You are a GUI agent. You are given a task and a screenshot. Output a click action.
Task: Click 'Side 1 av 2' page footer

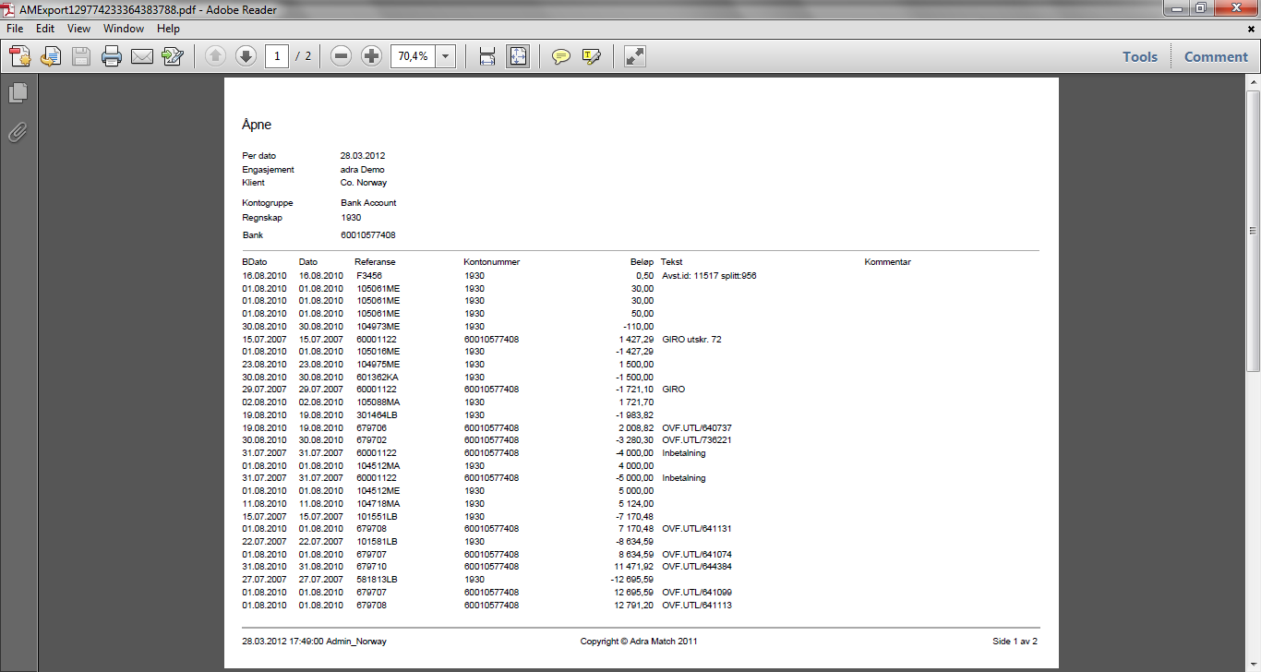pyautogui.click(x=1015, y=641)
